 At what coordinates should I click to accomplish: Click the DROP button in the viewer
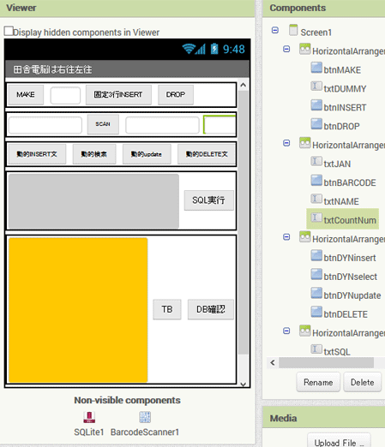[176, 94]
